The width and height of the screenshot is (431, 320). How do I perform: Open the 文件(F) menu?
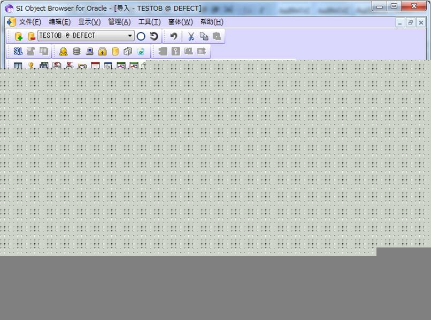point(30,22)
